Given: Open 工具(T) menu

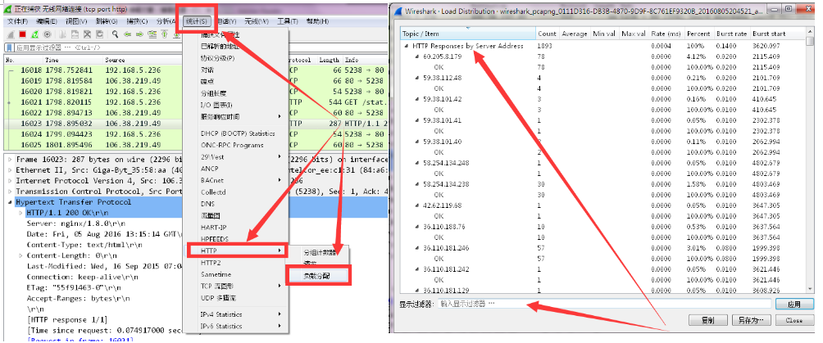Looking at the screenshot, I should click(x=287, y=21).
